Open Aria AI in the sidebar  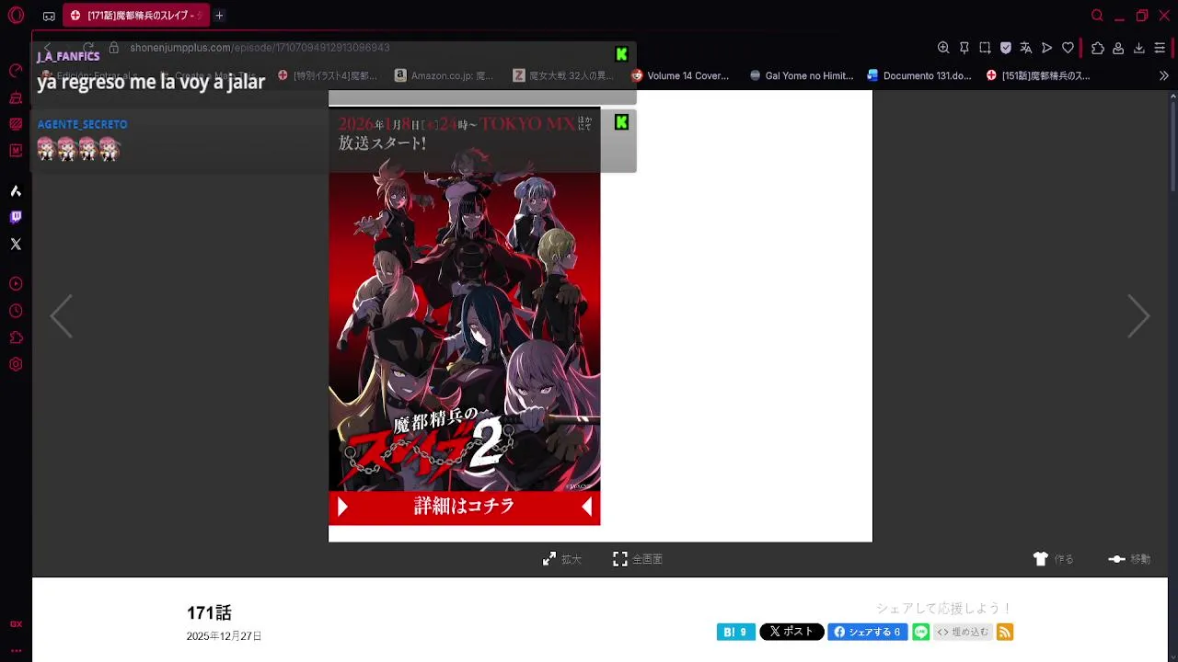pos(16,190)
